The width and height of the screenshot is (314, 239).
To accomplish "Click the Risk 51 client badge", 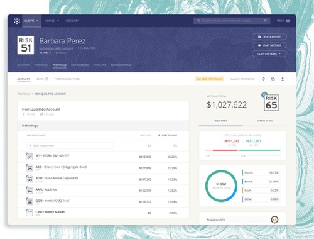I will point(26,45).
